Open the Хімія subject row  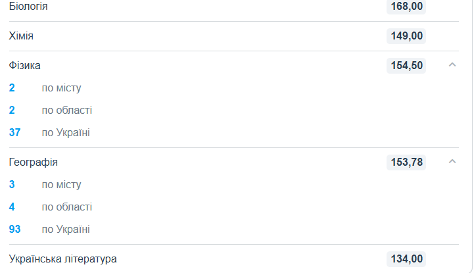coord(233,36)
